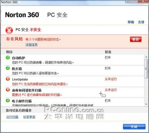Click the red 修复 button
149x133 pixels.
pyautogui.click(x=136, y=39)
